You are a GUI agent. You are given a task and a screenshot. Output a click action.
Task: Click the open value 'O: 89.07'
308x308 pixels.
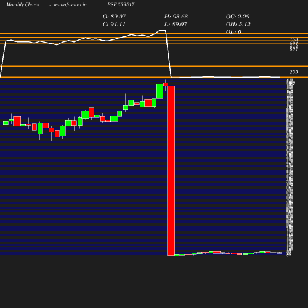click(115, 17)
